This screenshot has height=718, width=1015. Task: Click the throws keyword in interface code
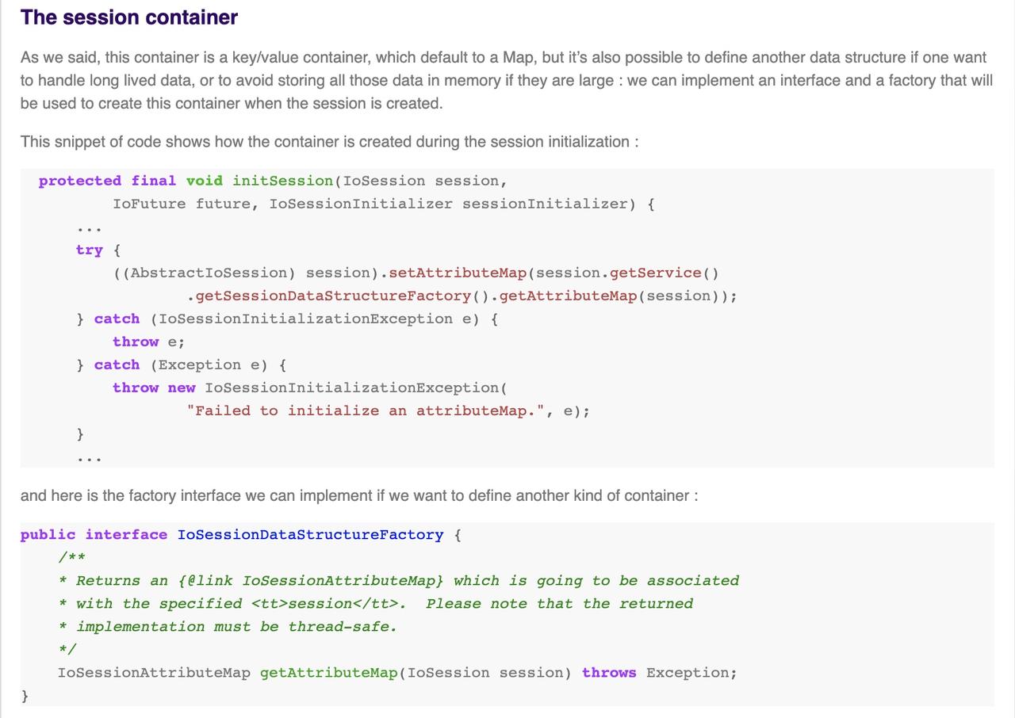tap(609, 673)
